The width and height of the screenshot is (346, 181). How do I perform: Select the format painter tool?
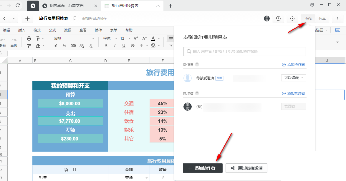coord(29,46)
